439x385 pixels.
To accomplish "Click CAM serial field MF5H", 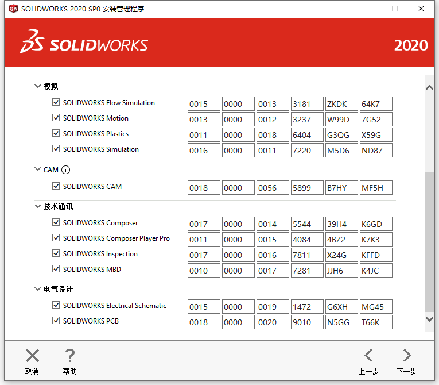I will pos(376,187).
